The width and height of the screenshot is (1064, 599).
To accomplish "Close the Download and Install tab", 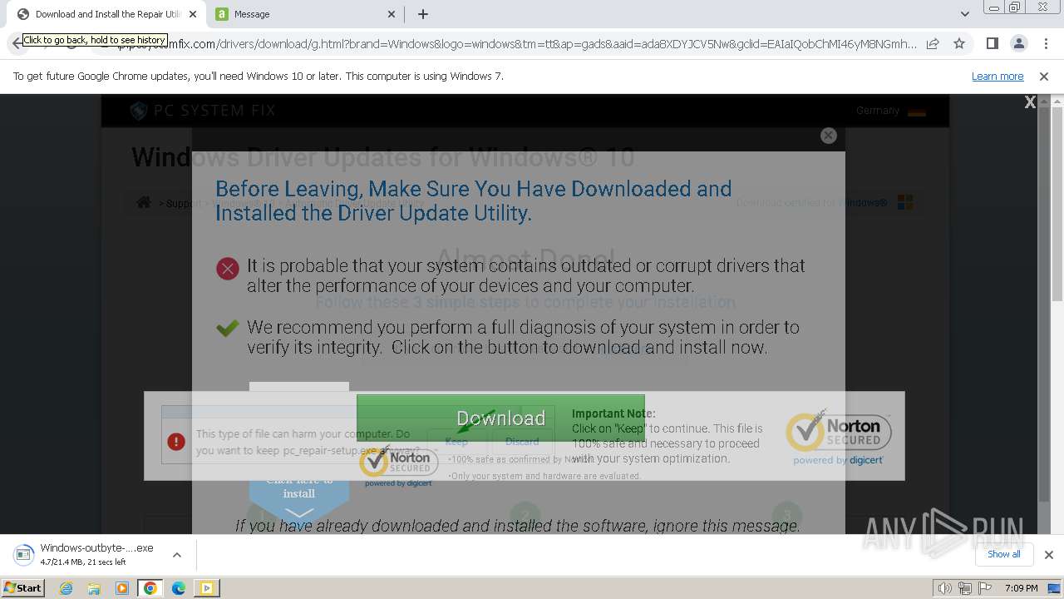I will point(193,14).
